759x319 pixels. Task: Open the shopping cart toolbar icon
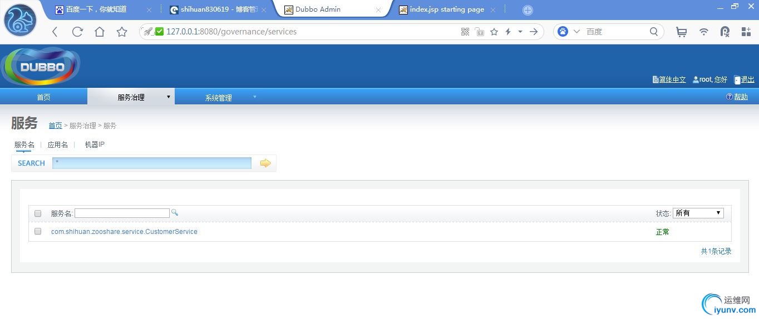pyautogui.click(x=681, y=32)
